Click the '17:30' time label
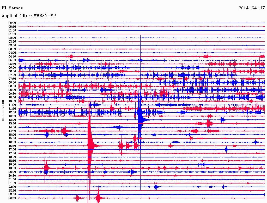 pos(12,153)
